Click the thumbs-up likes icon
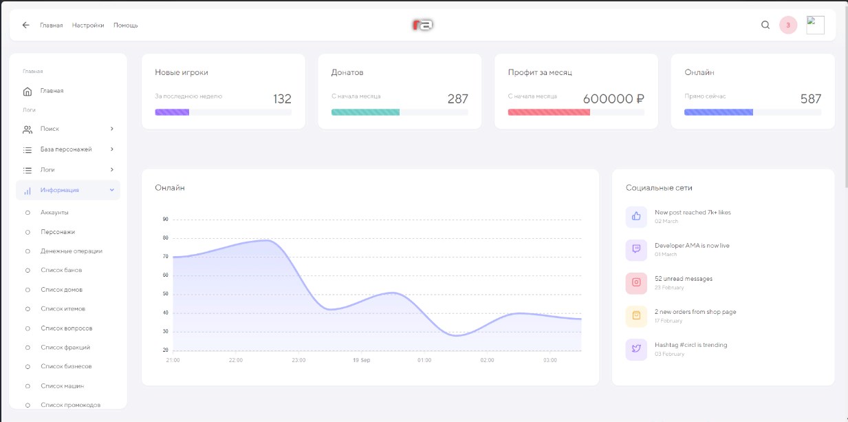Image resolution: width=848 pixels, height=422 pixels. (x=636, y=216)
